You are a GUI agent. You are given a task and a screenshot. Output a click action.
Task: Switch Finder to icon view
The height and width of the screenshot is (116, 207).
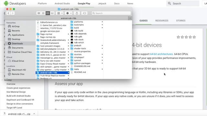click(39, 13)
